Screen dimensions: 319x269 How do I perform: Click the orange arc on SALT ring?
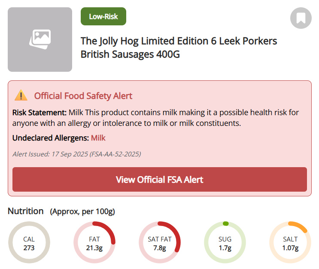coord(301,226)
